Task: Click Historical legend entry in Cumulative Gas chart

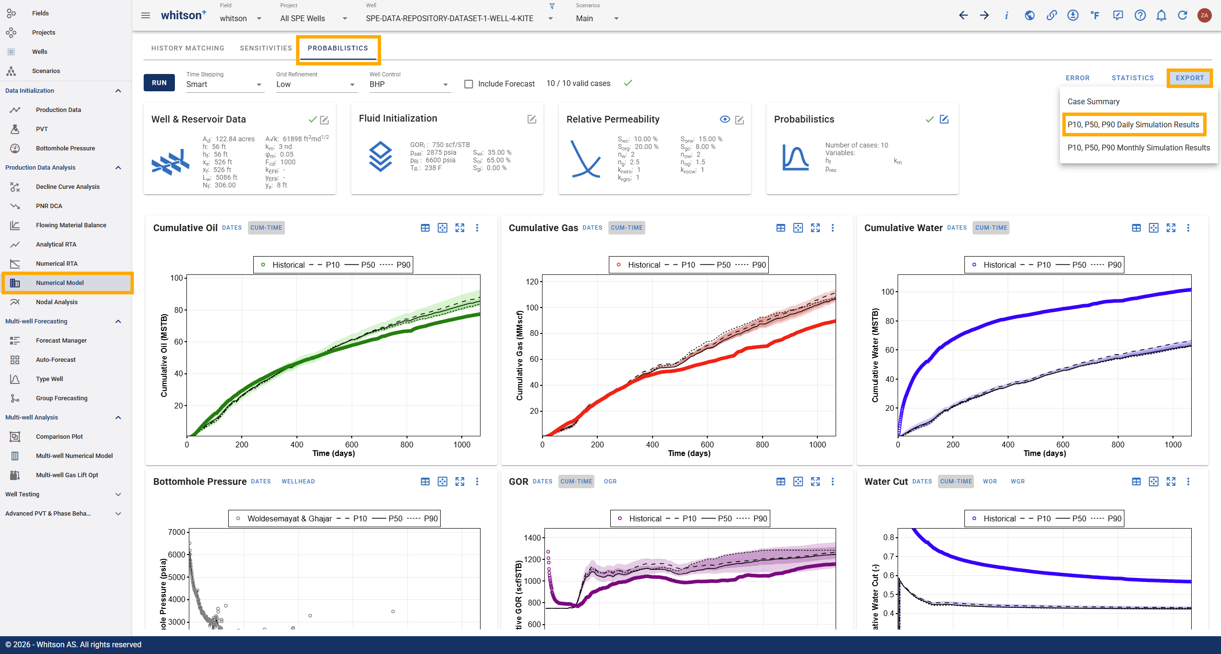Action: coord(638,265)
